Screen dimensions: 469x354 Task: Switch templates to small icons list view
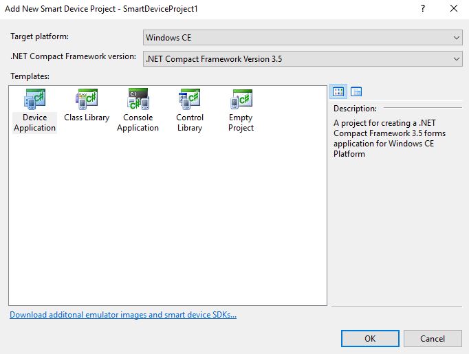356,91
